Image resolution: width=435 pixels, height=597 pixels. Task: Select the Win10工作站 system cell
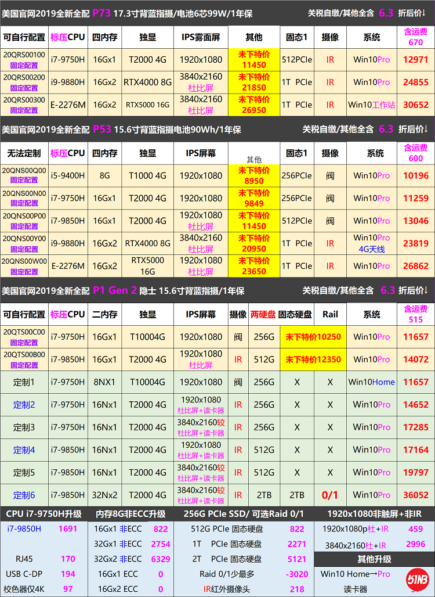click(372, 105)
